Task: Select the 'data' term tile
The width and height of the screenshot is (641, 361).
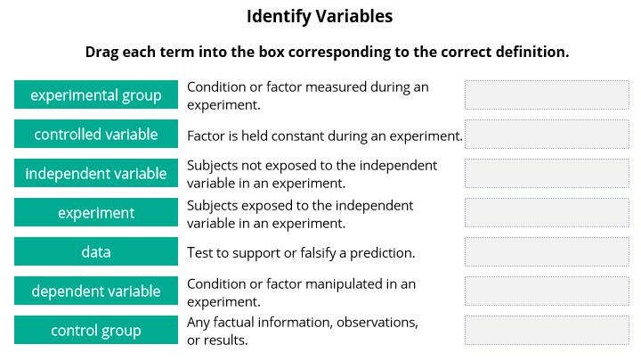Action: (x=96, y=251)
